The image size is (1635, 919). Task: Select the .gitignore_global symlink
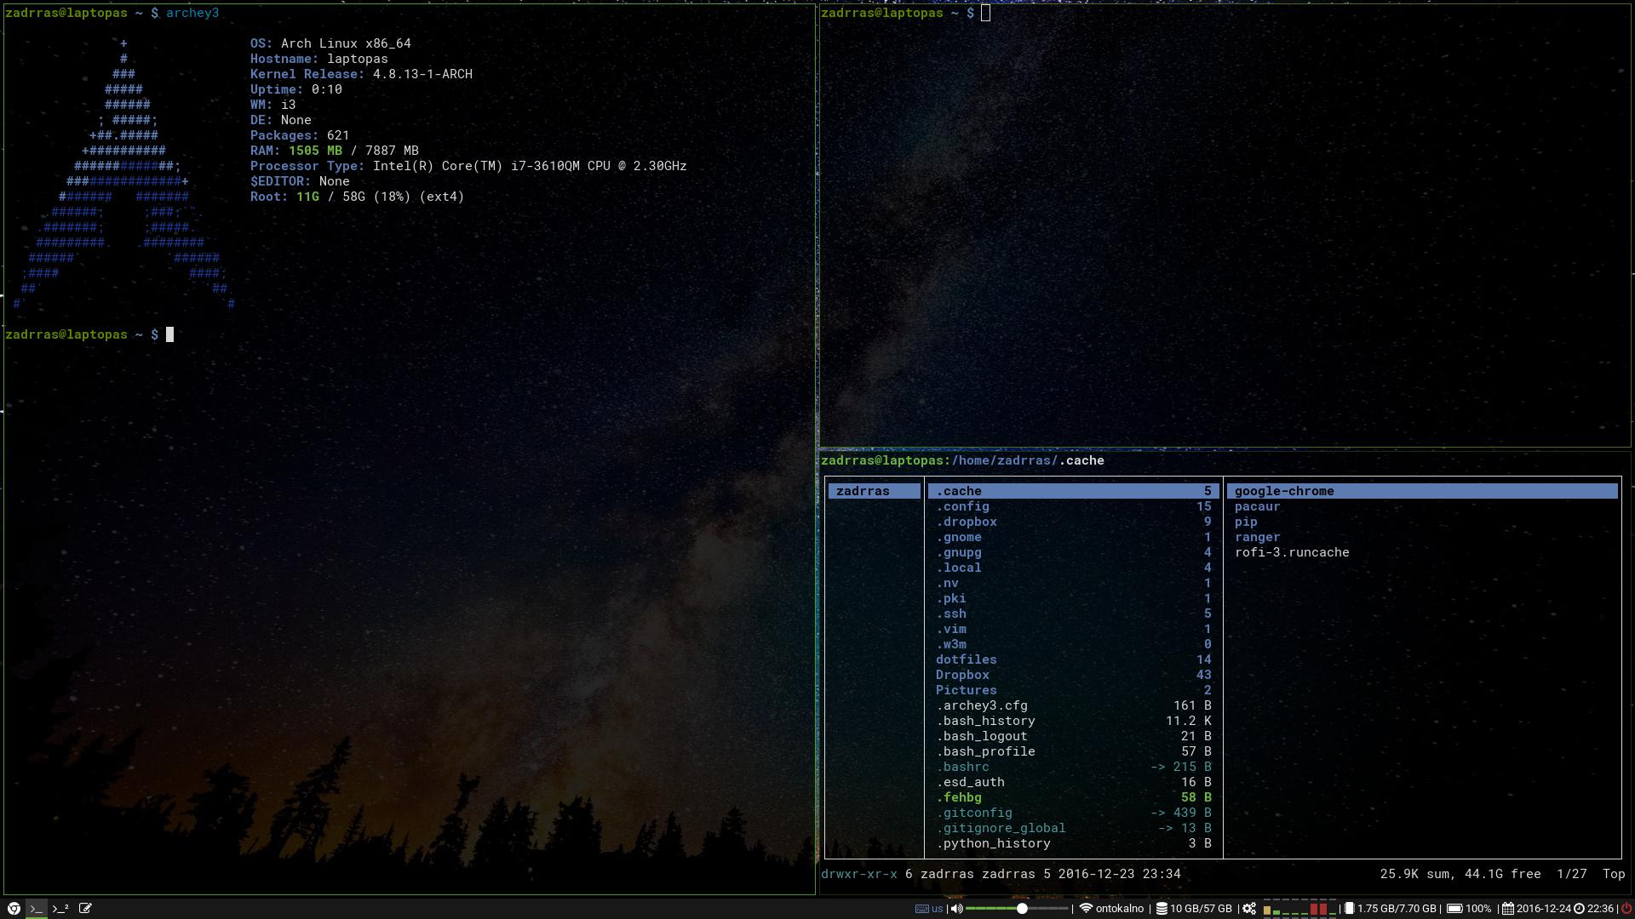pos(1073,828)
